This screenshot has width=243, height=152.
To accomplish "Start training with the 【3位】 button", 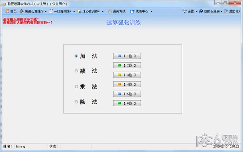I will coord(127,75).
